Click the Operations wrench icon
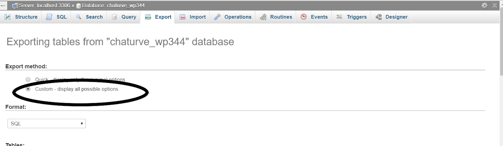This screenshot has width=503, height=146. point(217,17)
